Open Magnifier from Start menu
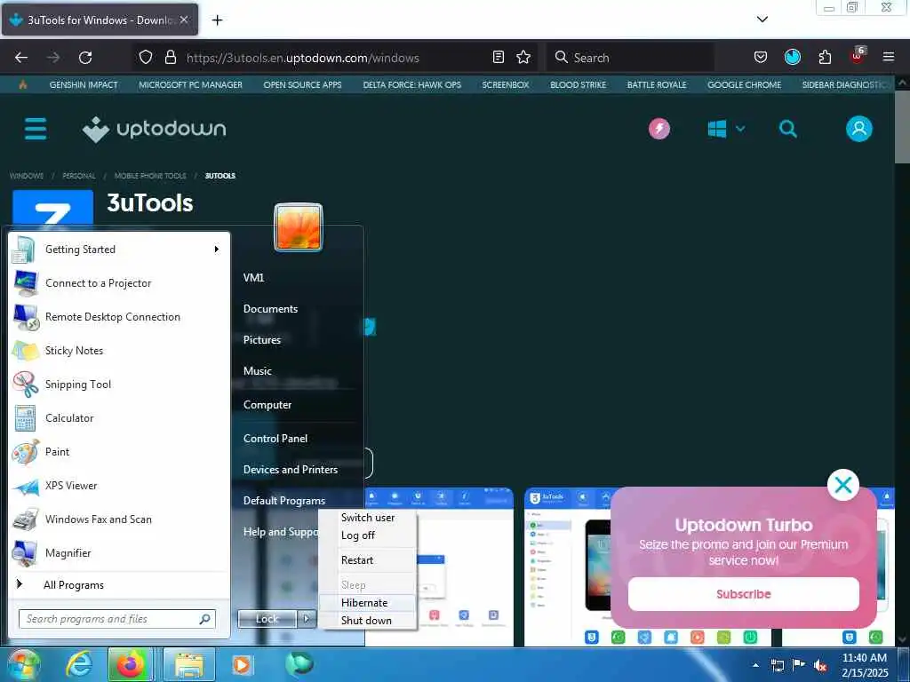910x682 pixels. [x=119, y=552]
